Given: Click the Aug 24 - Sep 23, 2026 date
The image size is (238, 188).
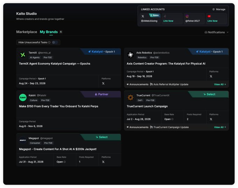Looking at the screenshot, I should (x=32, y=83).
